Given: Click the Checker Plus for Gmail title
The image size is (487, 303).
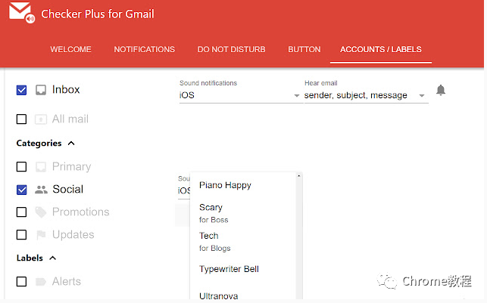Looking at the screenshot, I should tap(98, 14).
